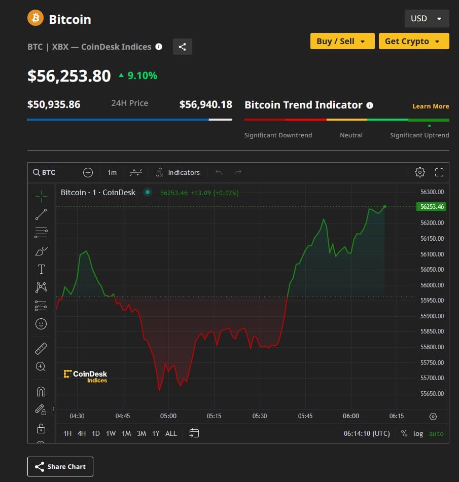Screen dimensions: 459x482
Task: Click the teal market status dot in legend
Action: 148,192
